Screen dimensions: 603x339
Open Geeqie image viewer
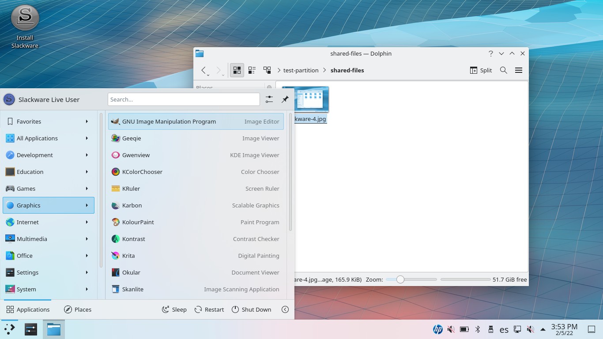pos(196,138)
